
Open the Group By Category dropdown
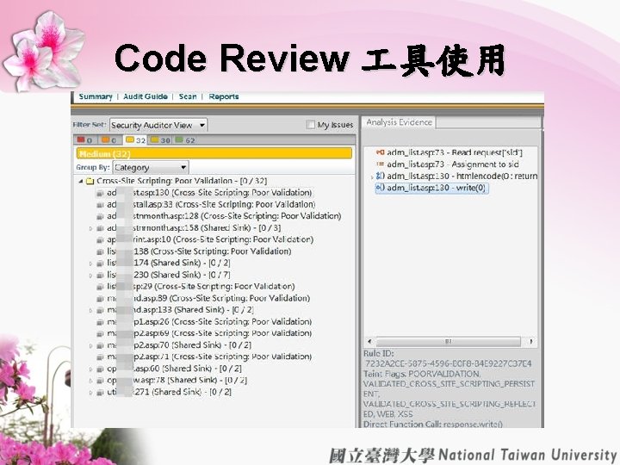pos(151,168)
